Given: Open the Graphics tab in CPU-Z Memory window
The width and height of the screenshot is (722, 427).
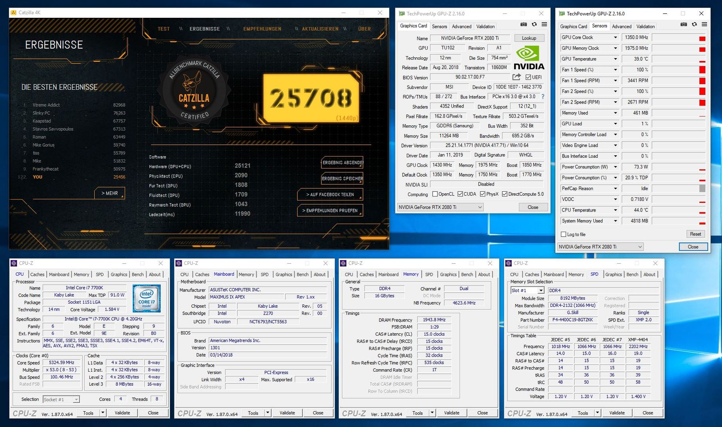Looking at the screenshot, I should coord(448,274).
